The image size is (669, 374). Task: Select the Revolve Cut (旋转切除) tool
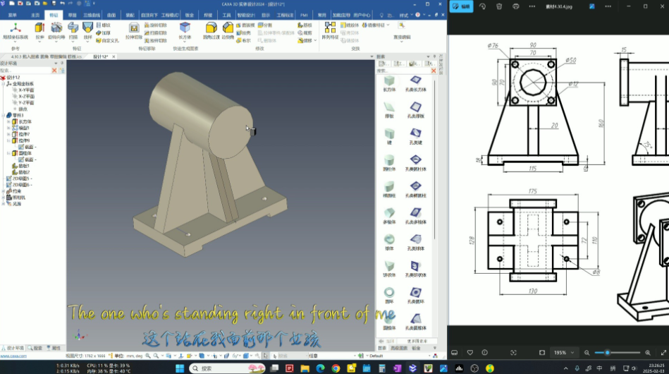point(156,25)
